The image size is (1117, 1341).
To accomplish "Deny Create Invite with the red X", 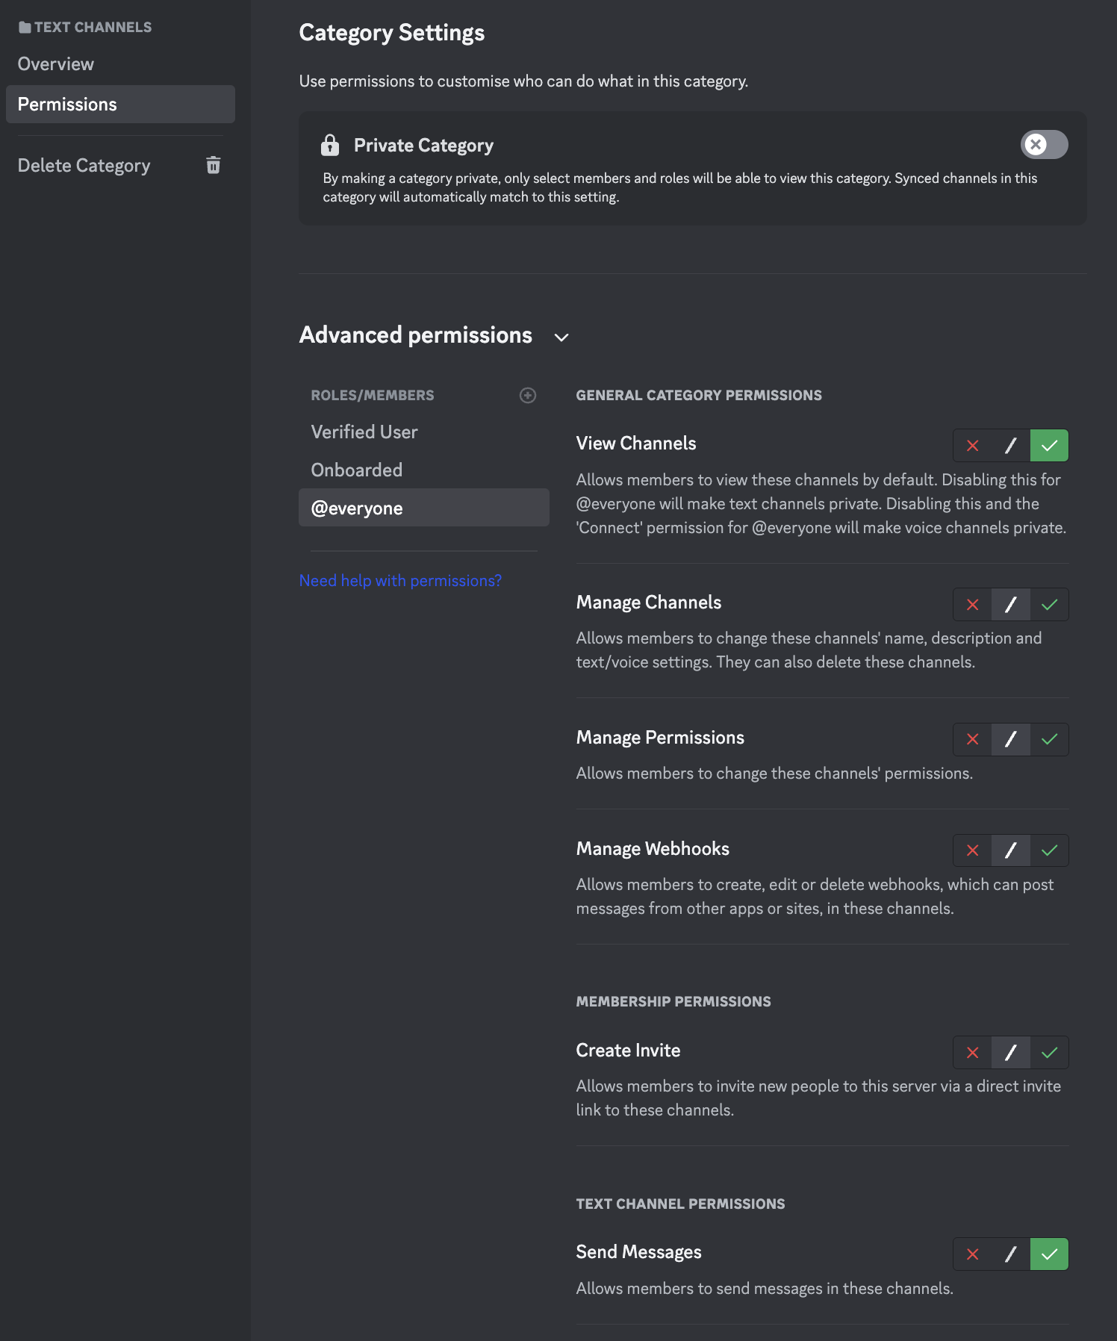I will point(972,1053).
